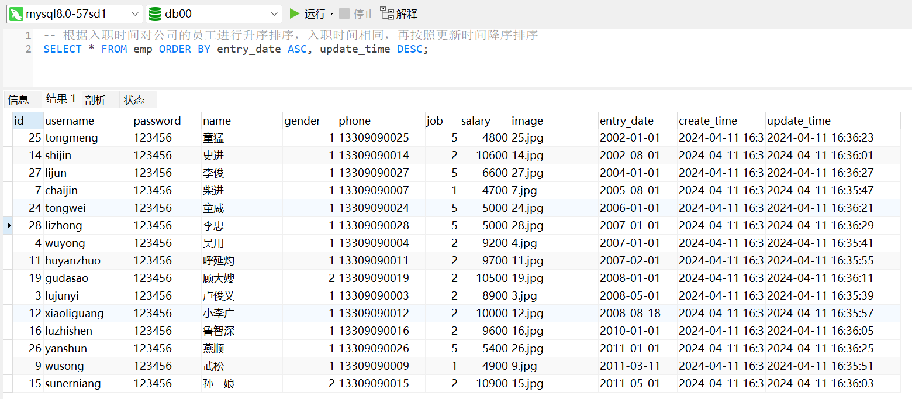The width and height of the screenshot is (912, 399).
Task: Select the cell 'lujunyi'
Action: point(88,296)
